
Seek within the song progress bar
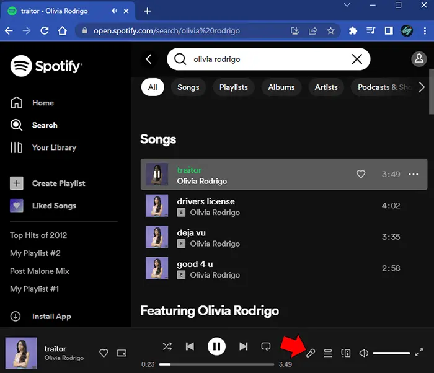(216, 364)
